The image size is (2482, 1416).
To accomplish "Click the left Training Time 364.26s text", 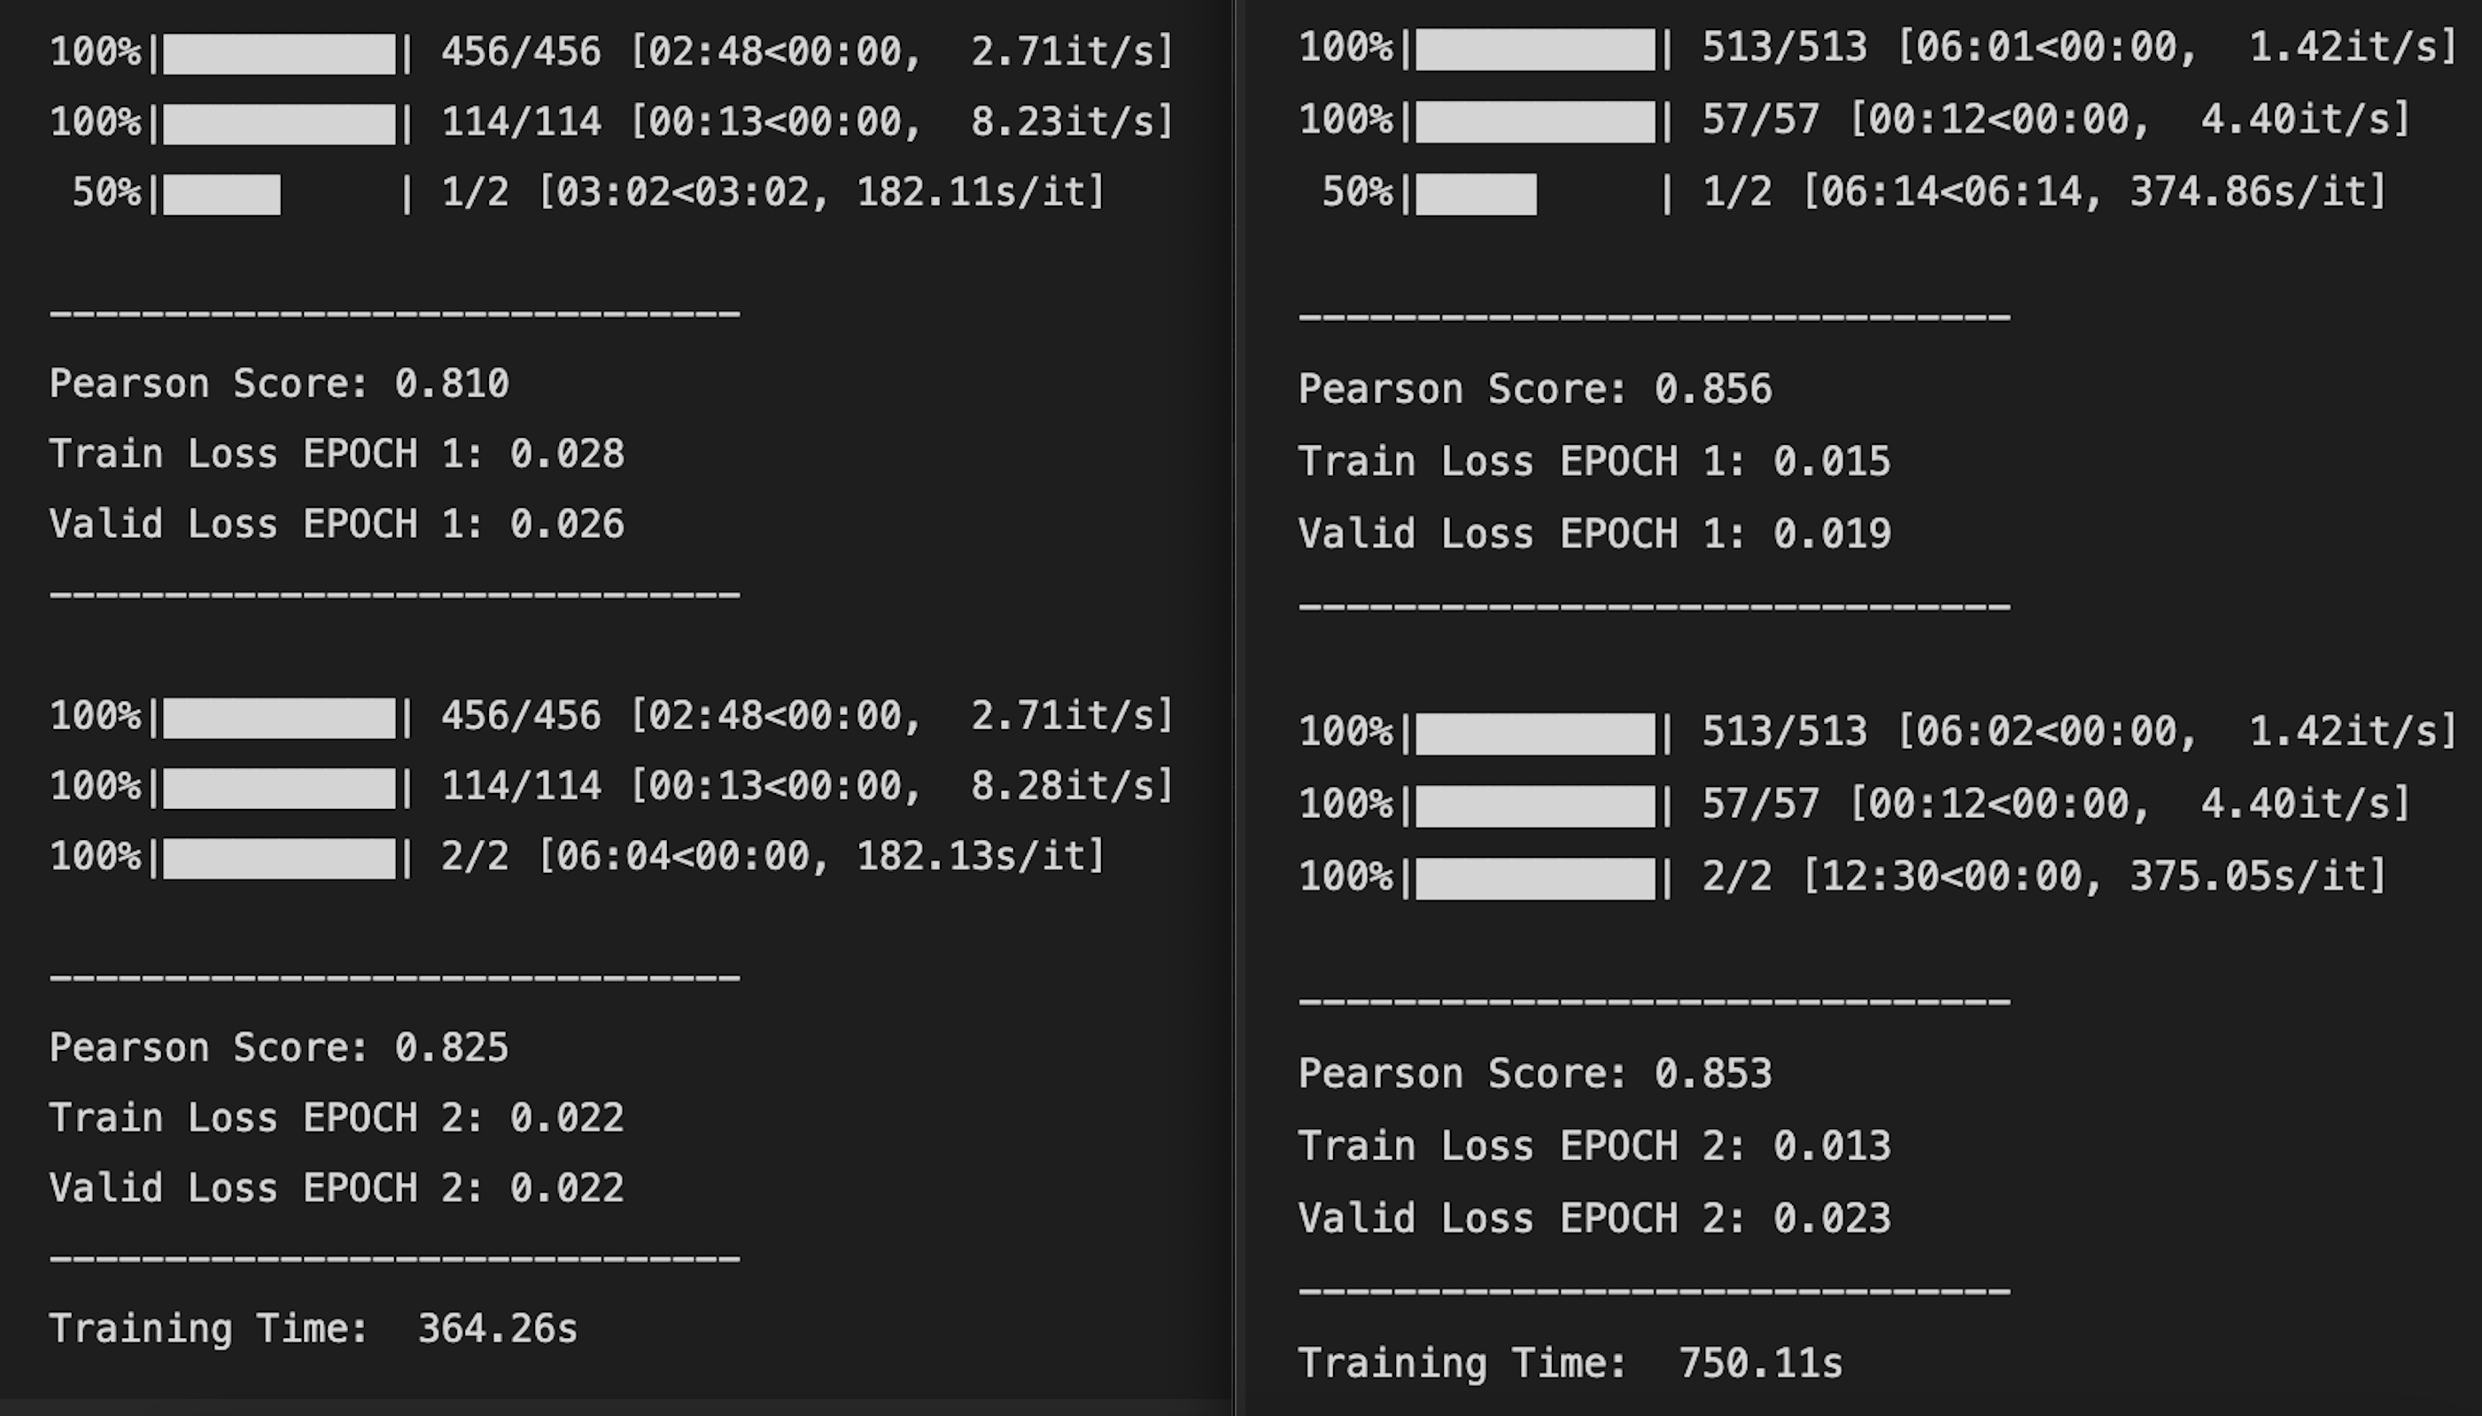I will click(x=313, y=1328).
